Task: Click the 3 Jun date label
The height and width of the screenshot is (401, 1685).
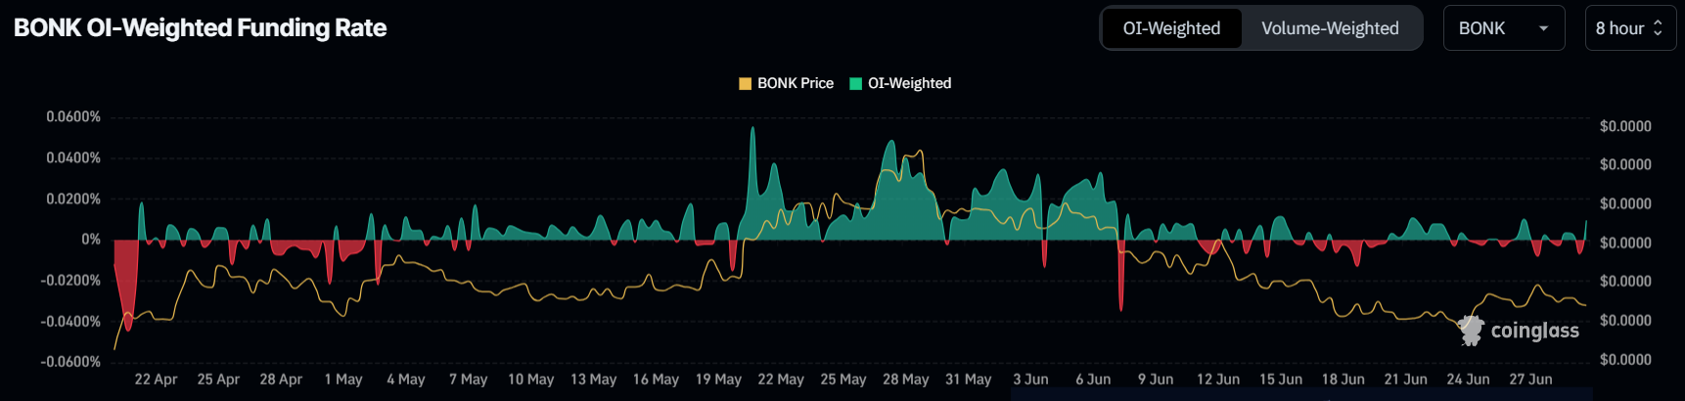Action: (x=1030, y=379)
